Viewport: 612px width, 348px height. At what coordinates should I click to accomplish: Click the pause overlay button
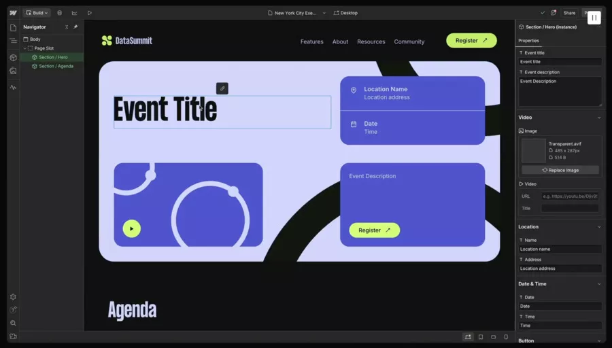[594, 18]
